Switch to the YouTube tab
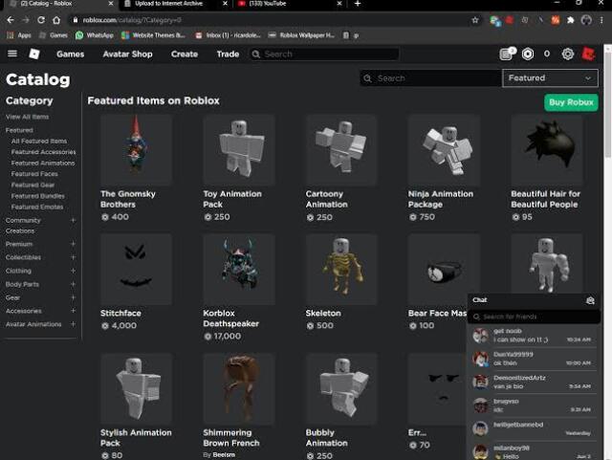 (x=268, y=4)
